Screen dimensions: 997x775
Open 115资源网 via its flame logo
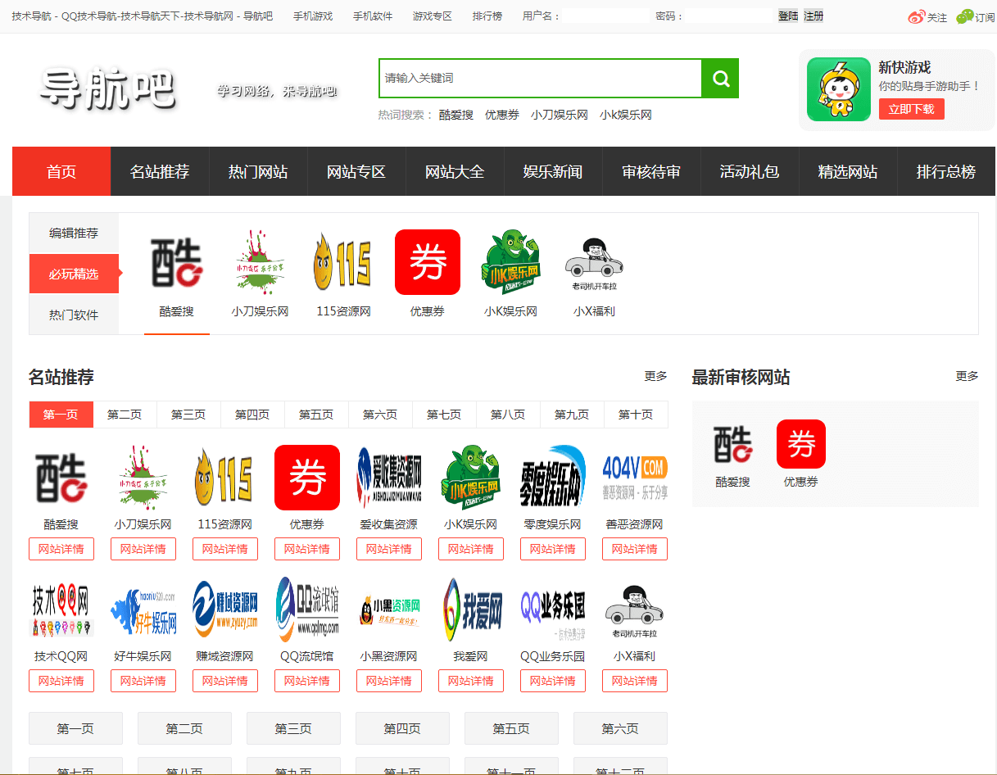[343, 262]
